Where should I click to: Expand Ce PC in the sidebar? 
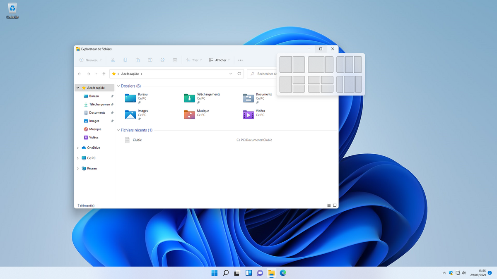78,158
